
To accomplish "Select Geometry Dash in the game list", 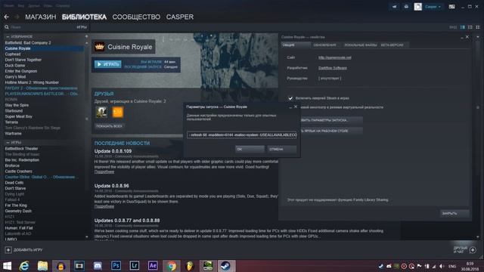I will point(18,211).
